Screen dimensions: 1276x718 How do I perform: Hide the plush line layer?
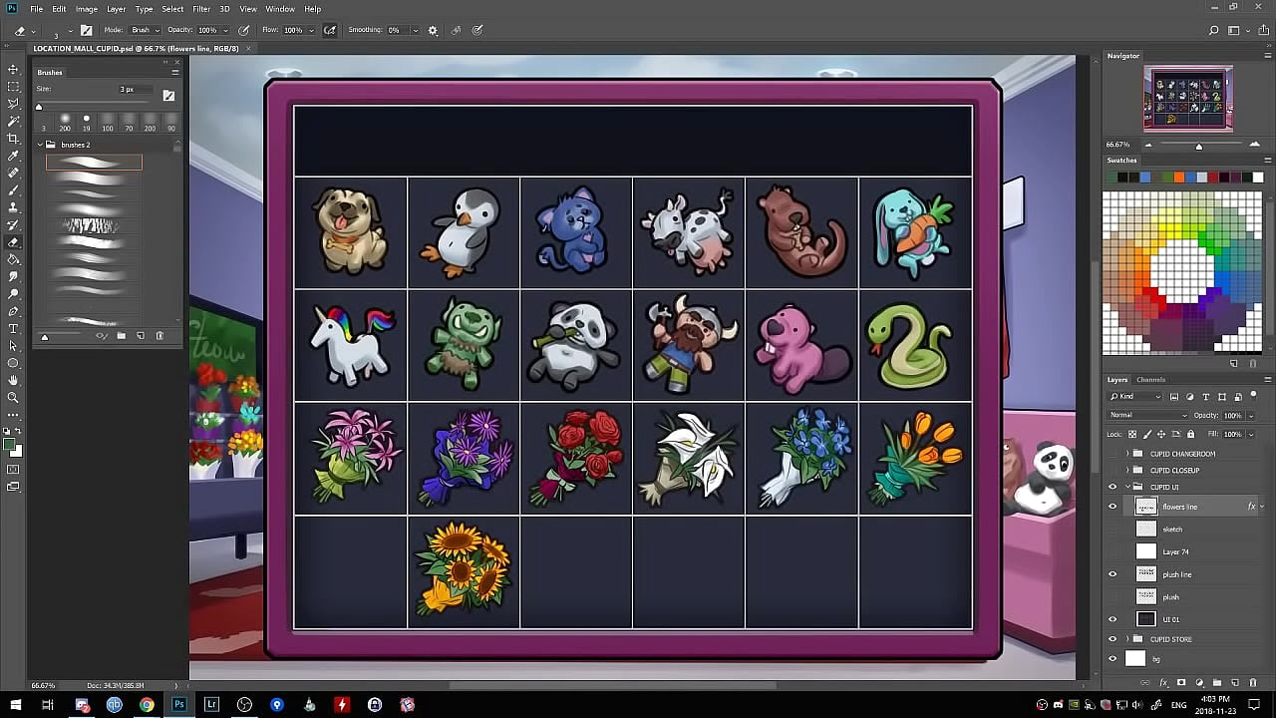pos(1113,574)
